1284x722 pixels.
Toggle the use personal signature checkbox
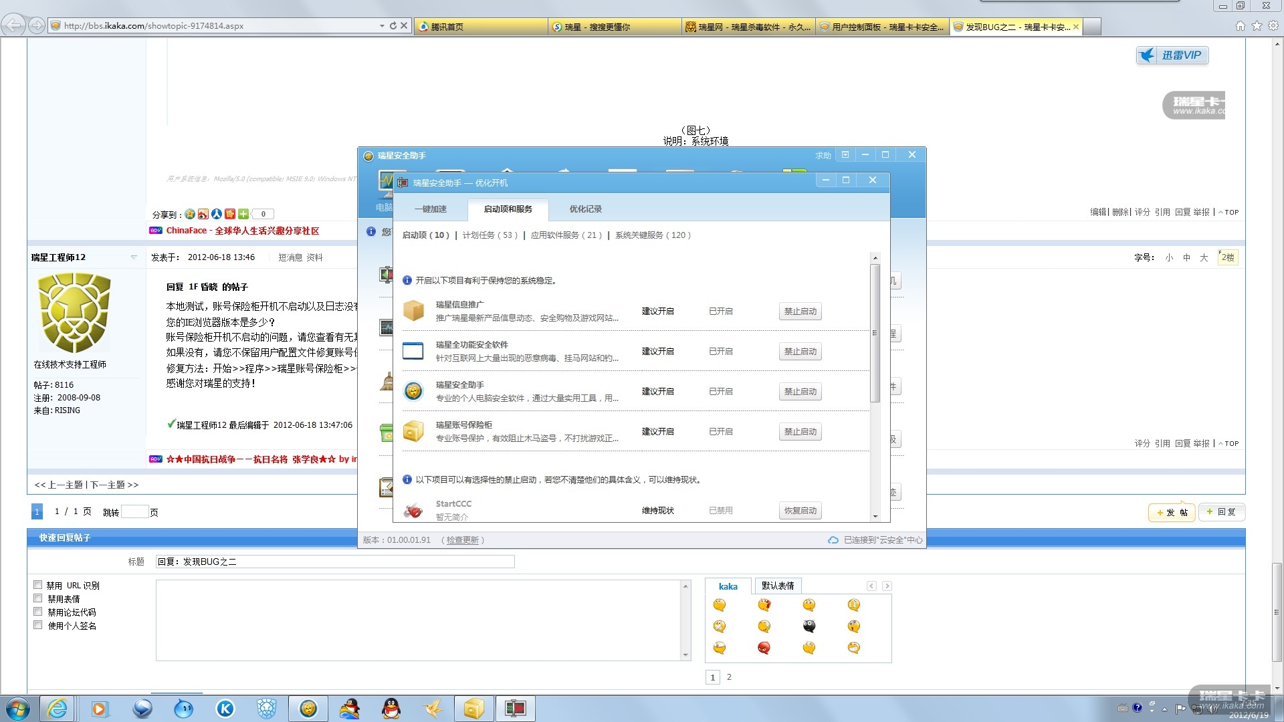pyautogui.click(x=38, y=625)
